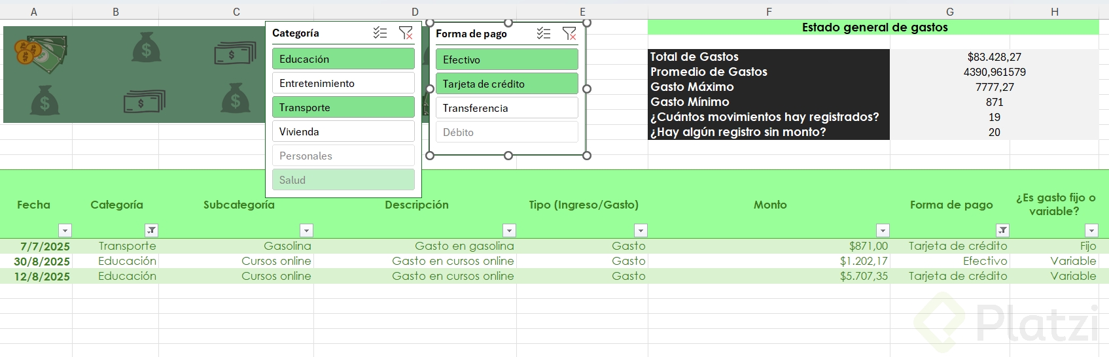Viewport: 1109px width, 357px height.
Task: Select the Total de Gastos value cell
Action: tap(994, 57)
